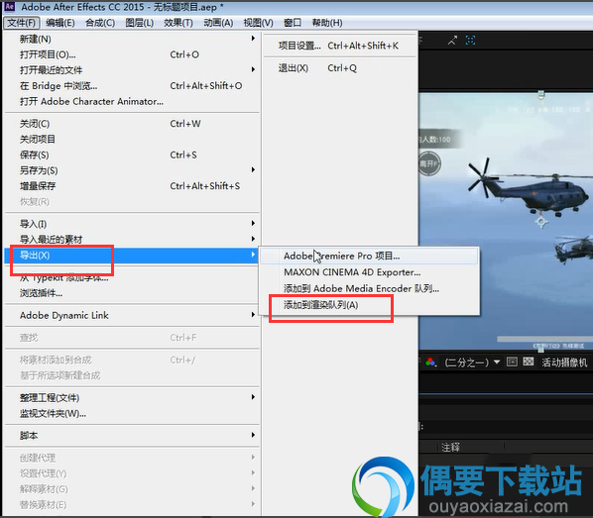Open the 窗口 menu
The width and height of the screenshot is (593, 518).
click(293, 23)
